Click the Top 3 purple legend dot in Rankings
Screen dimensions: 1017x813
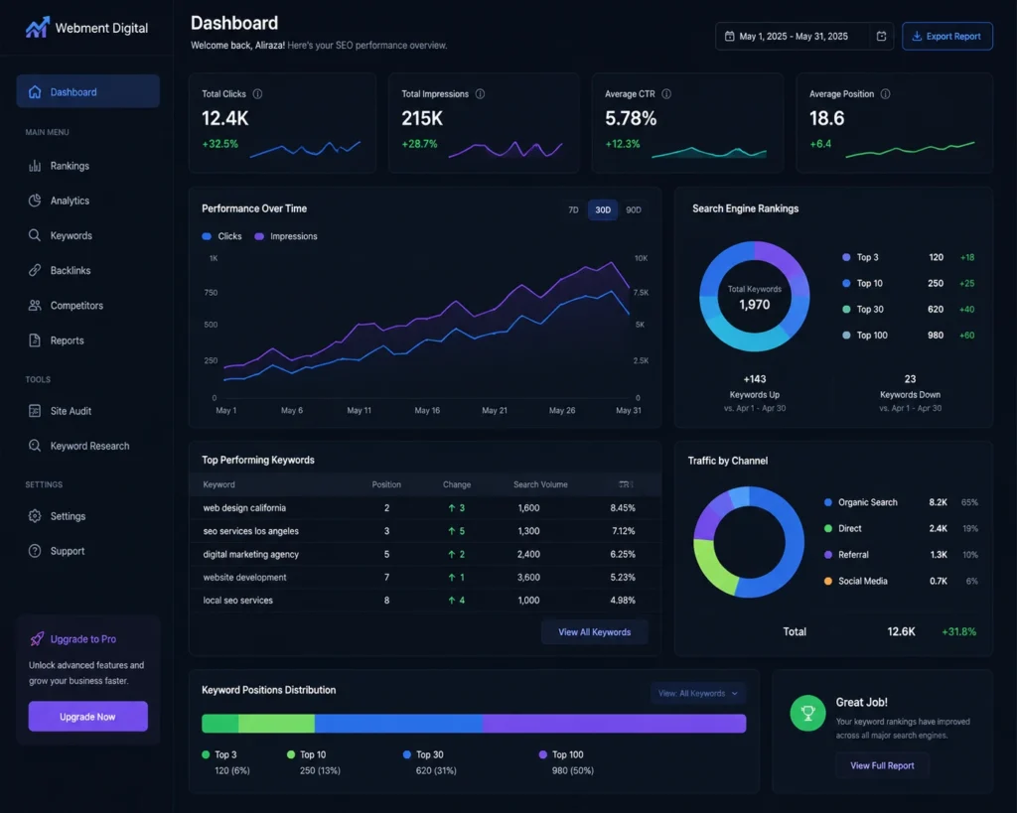point(846,257)
